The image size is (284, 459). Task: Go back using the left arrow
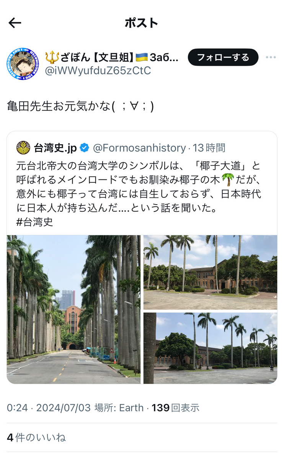pos(15,23)
